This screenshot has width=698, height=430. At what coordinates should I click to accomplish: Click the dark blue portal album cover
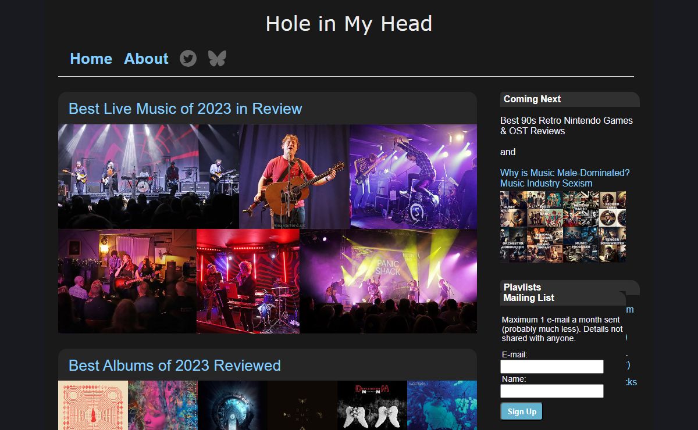233,405
